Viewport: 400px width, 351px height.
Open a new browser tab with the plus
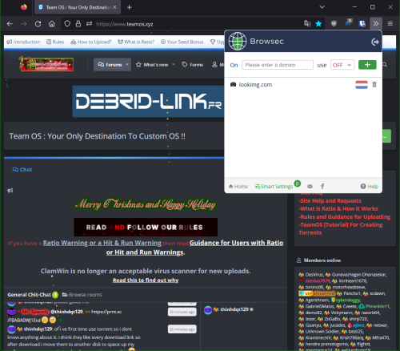(x=130, y=7)
